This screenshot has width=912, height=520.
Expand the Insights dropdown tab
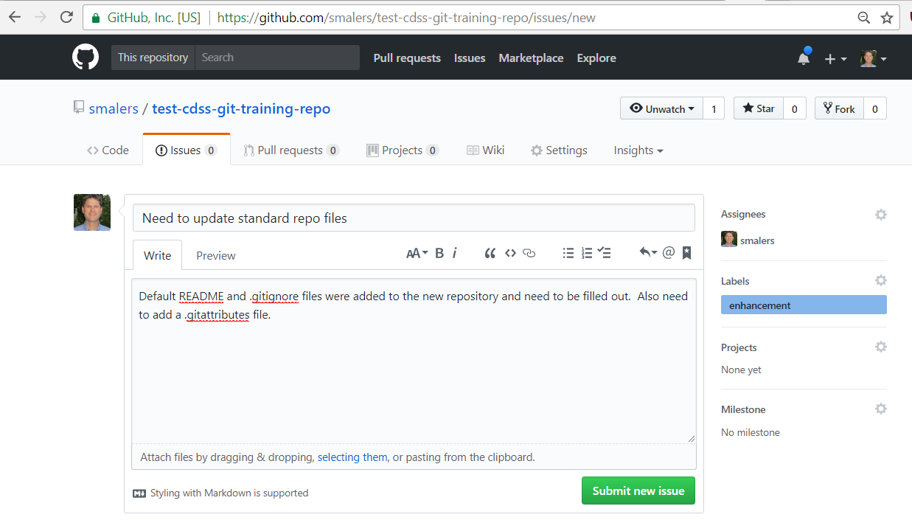tap(638, 150)
